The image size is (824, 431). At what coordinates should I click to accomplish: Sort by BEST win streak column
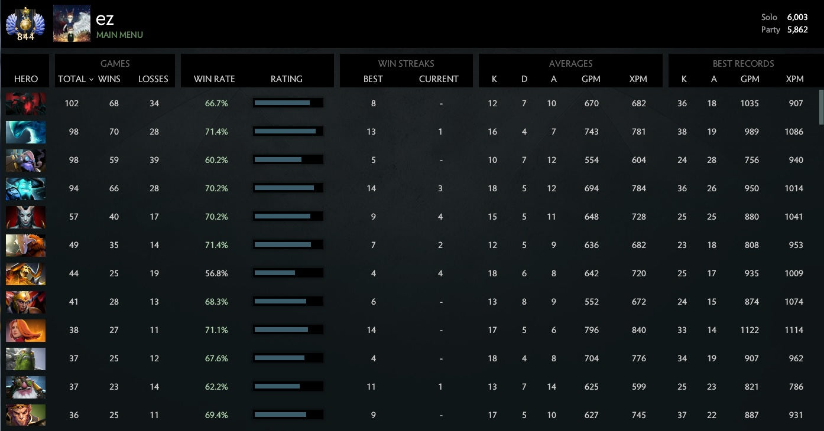pos(373,79)
